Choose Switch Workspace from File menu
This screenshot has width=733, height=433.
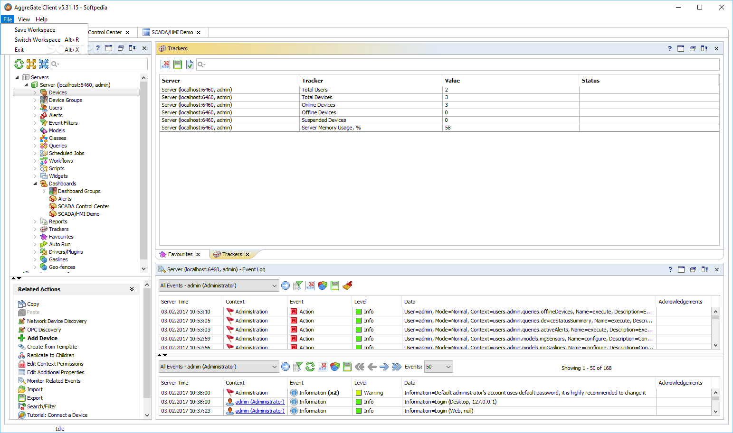44,40
